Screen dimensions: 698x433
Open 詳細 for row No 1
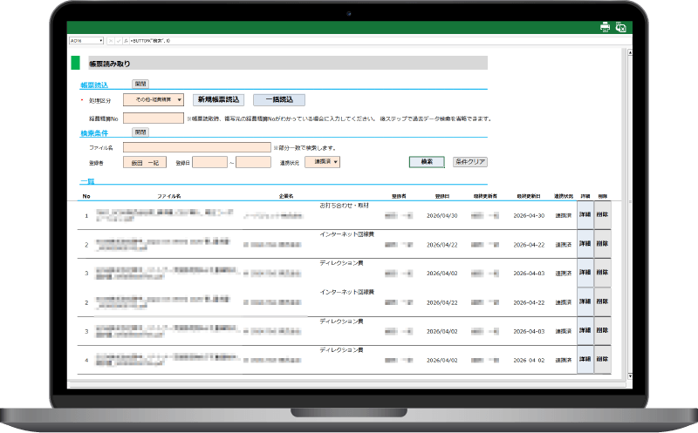pyautogui.click(x=585, y=214)
